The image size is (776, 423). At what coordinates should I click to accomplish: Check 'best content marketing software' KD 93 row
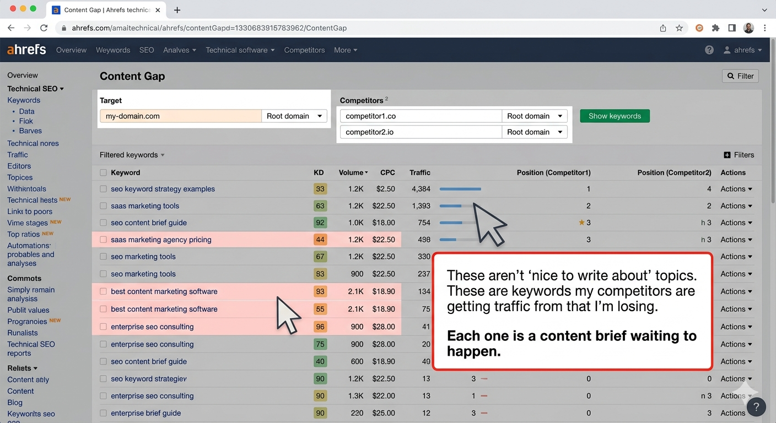tap(103, 291)
